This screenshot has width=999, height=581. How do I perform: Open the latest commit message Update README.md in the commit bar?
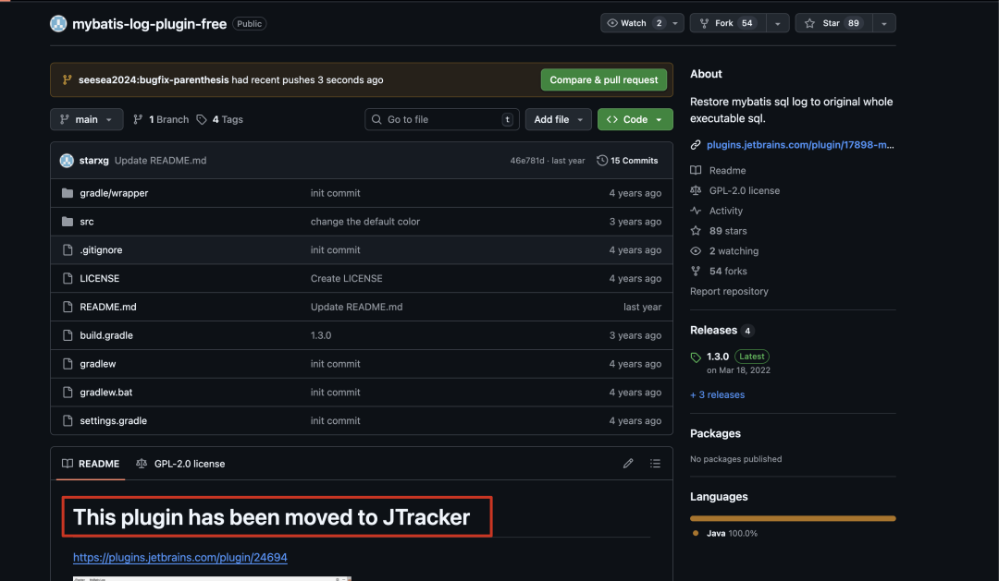(161, 161)
